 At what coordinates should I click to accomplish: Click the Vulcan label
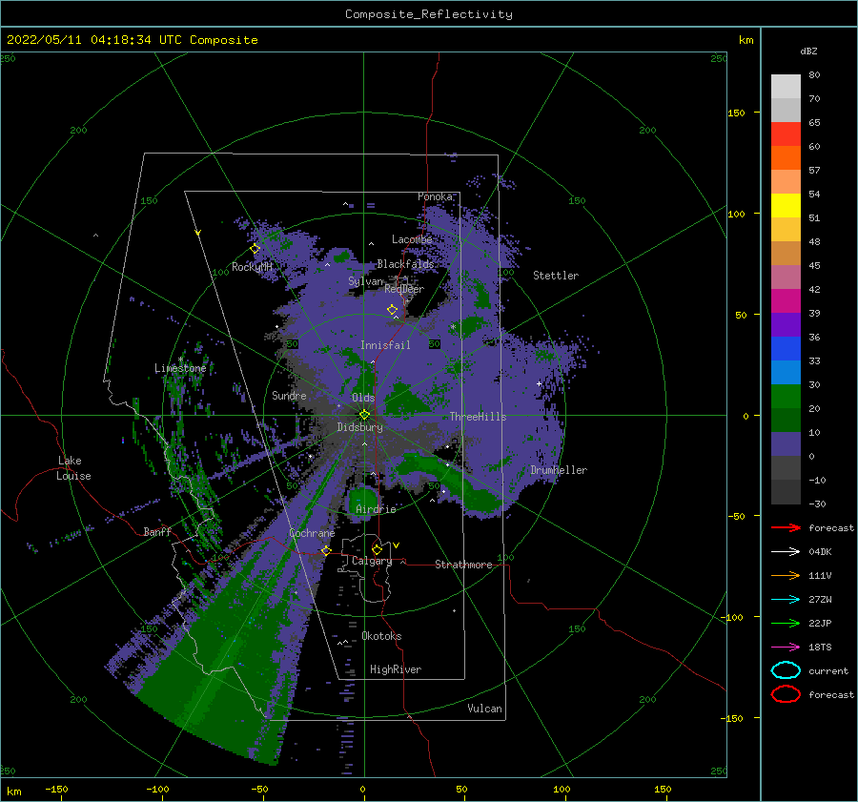484,709
